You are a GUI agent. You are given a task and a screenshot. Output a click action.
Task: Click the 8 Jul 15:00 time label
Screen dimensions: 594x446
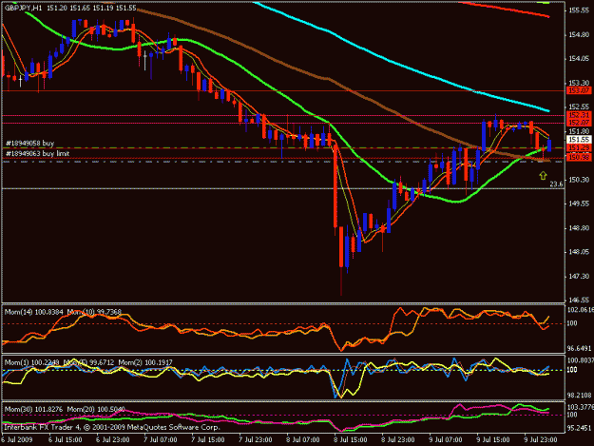pyautogui.click(x=350, y=439)
